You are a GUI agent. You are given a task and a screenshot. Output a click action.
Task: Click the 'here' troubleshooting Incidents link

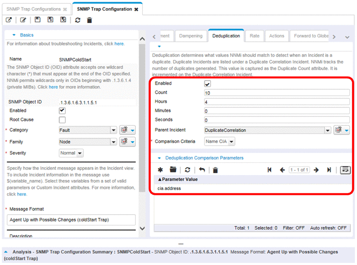[119, 43]
